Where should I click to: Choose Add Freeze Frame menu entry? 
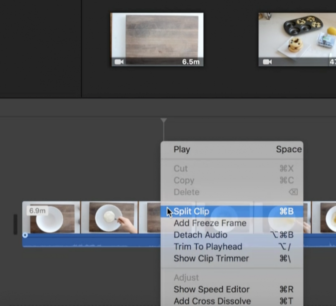pyautogui.click(x=232, y=223)
